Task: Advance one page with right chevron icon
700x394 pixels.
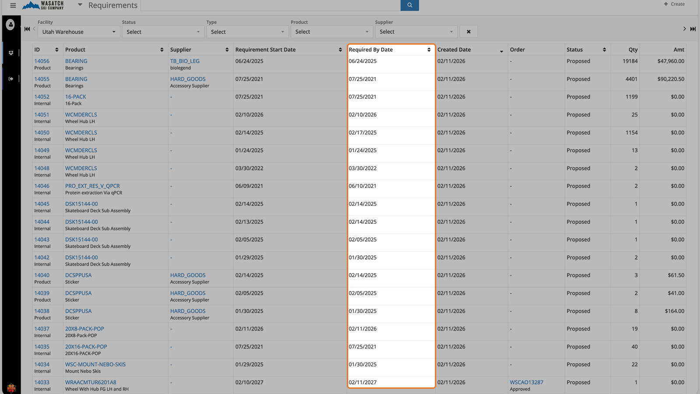Action: click(684, 28)
